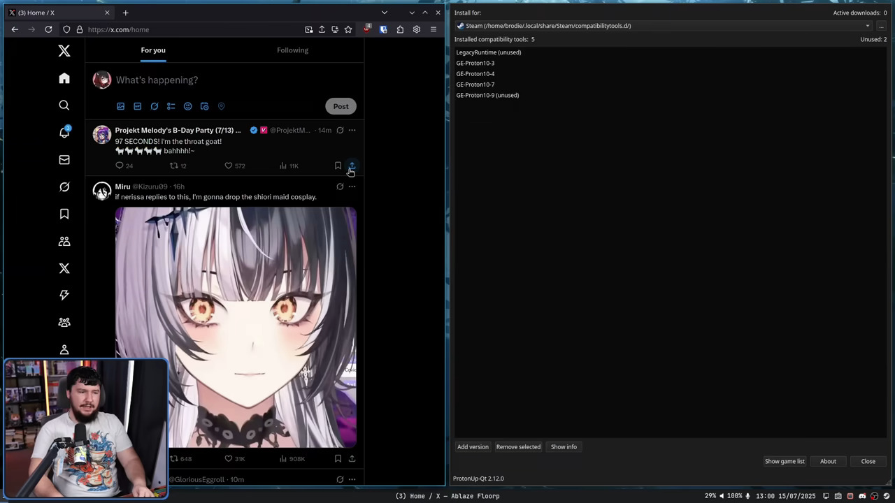The image size is (895, 503).
Task: Open Communities icon in X sidebar
Action: coord(64,241)
